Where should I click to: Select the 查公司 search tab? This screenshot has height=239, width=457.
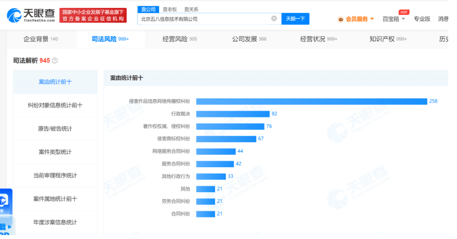click(x=148, y=9)
